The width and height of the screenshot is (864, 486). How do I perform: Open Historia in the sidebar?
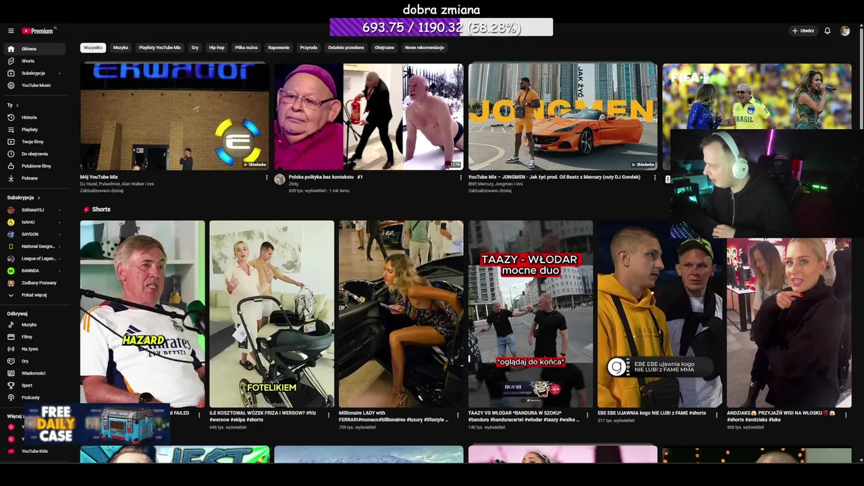(x=35, y=117)
